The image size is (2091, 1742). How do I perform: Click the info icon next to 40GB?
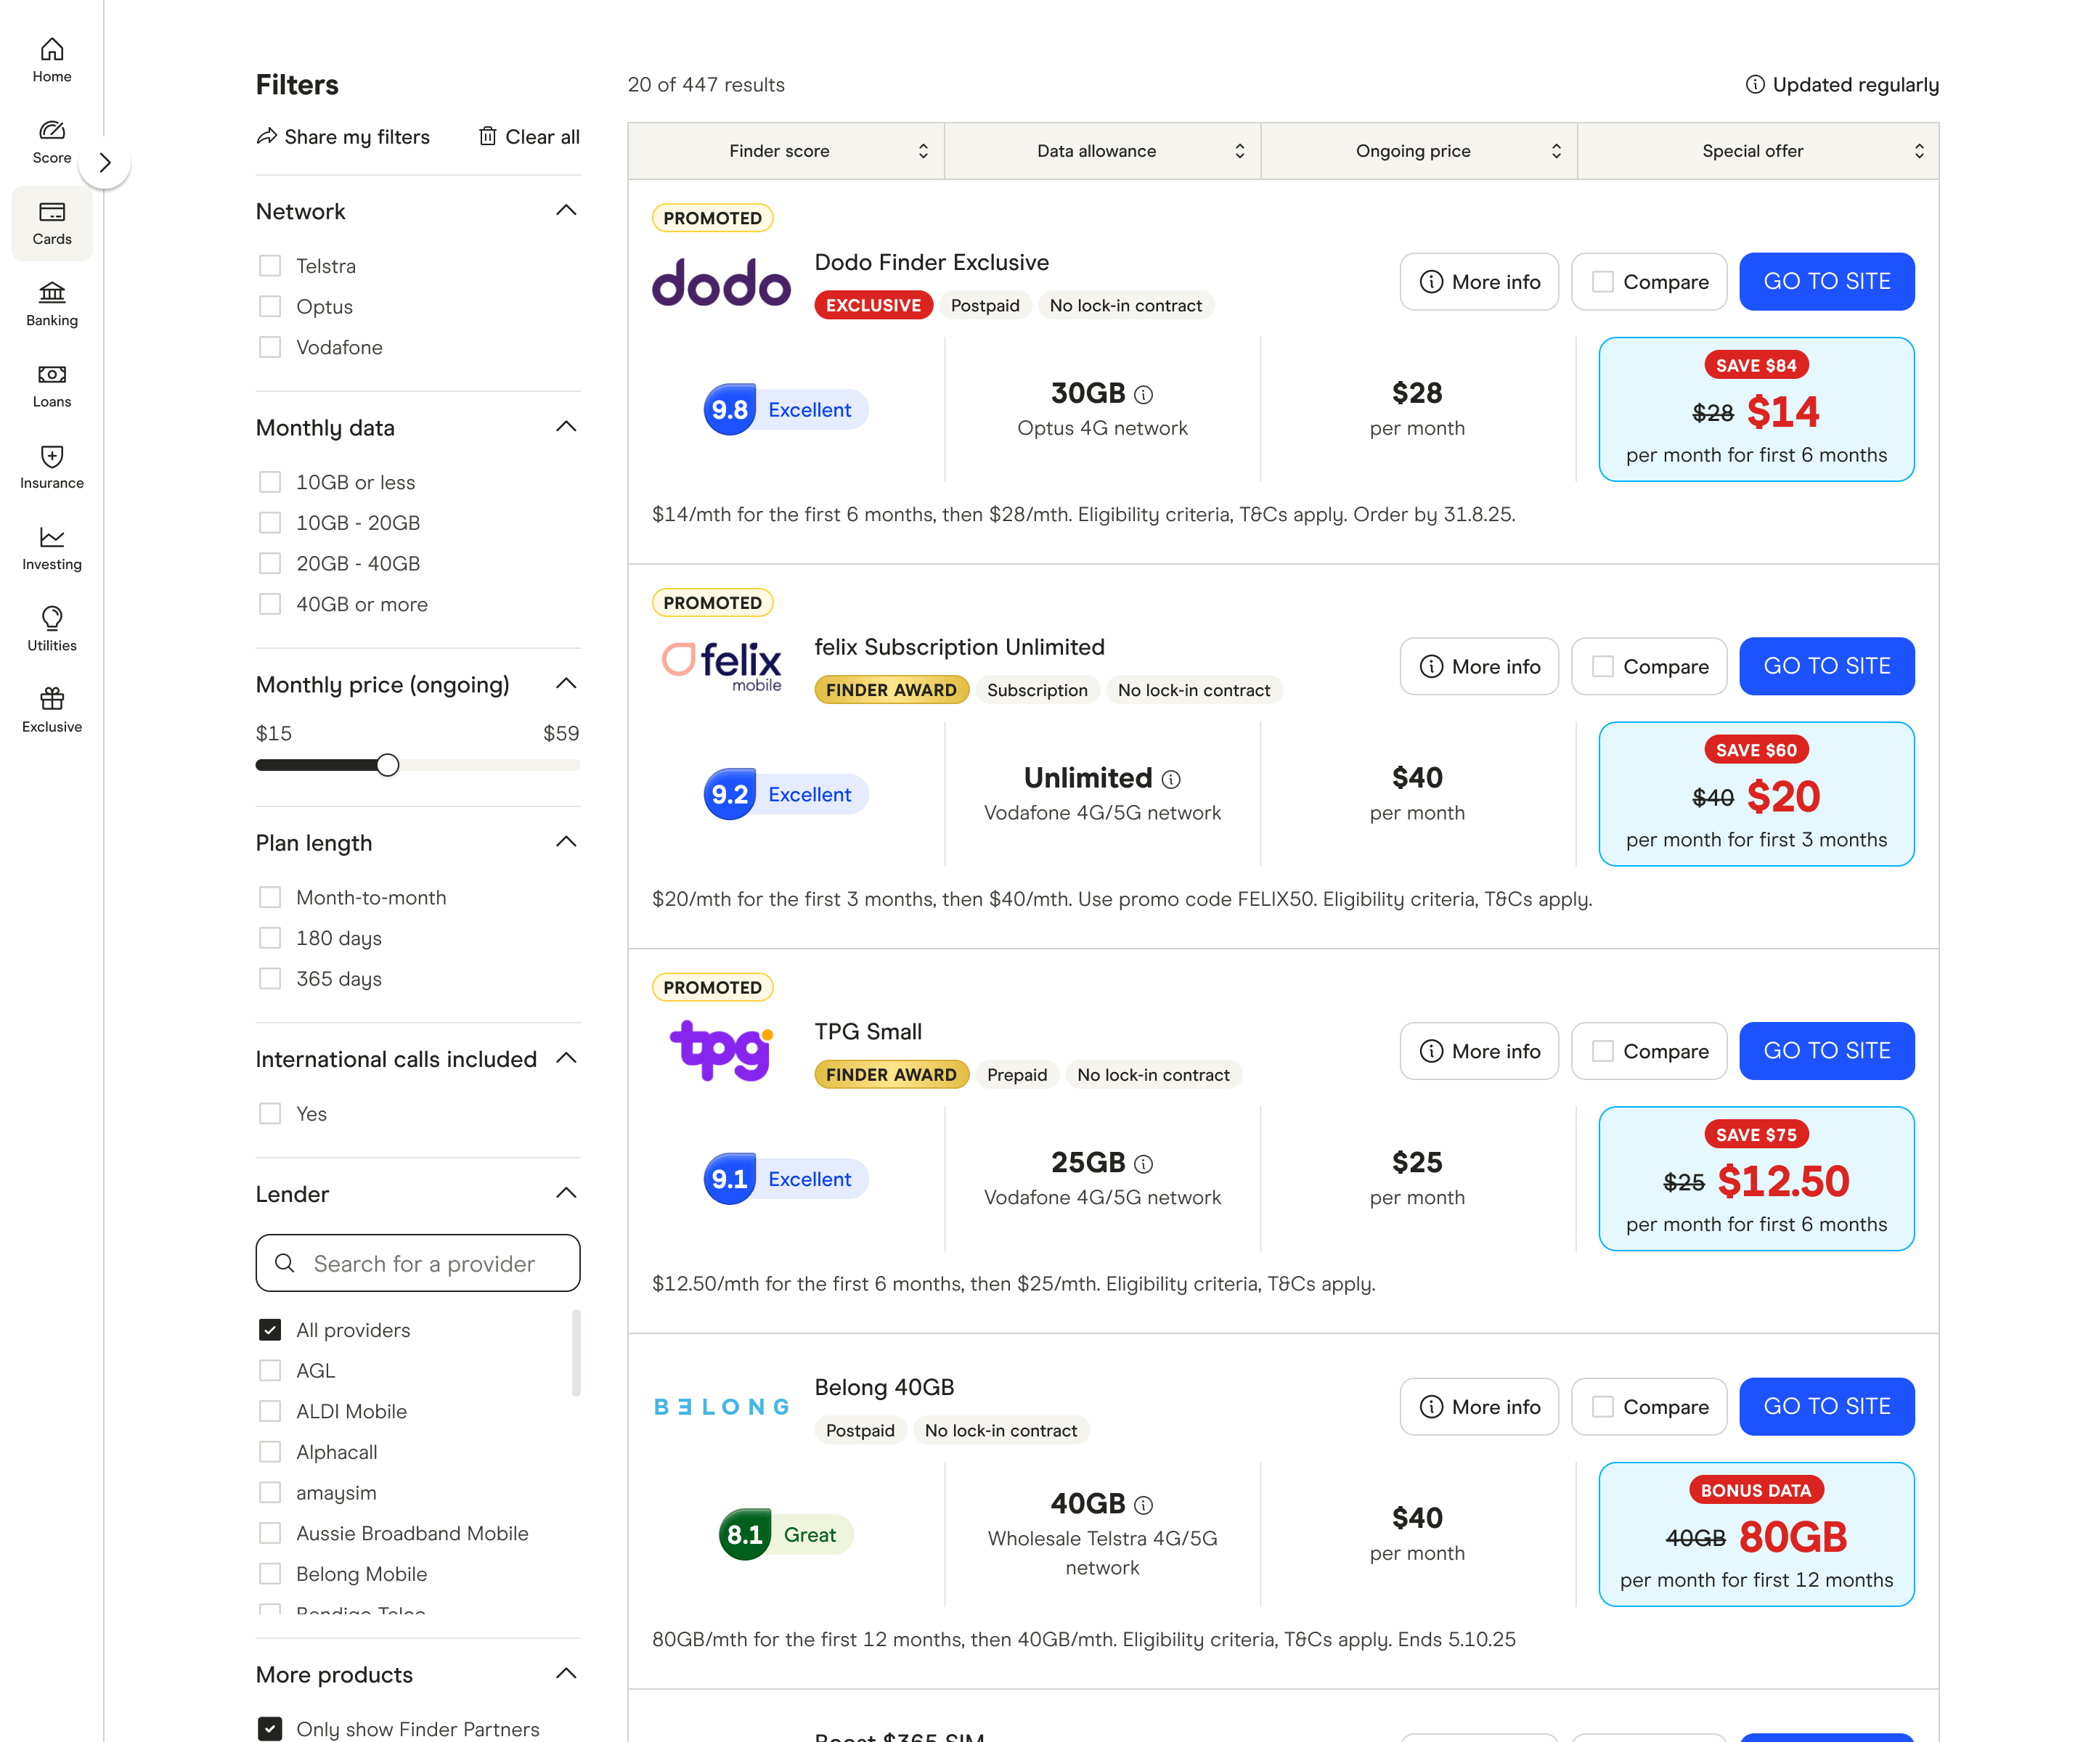pos(1144,1505)
